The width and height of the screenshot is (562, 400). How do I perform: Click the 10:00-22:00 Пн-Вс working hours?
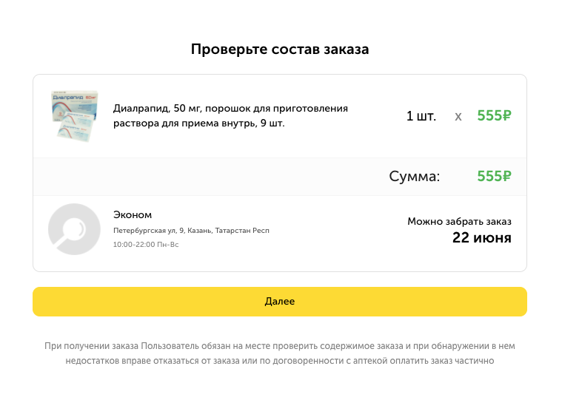146,245
